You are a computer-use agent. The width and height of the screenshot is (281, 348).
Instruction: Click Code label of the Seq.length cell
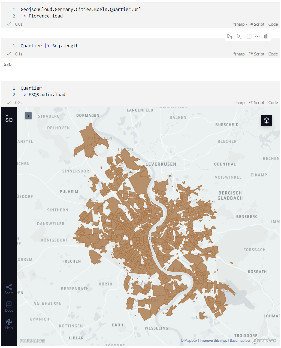coord(273,54)
